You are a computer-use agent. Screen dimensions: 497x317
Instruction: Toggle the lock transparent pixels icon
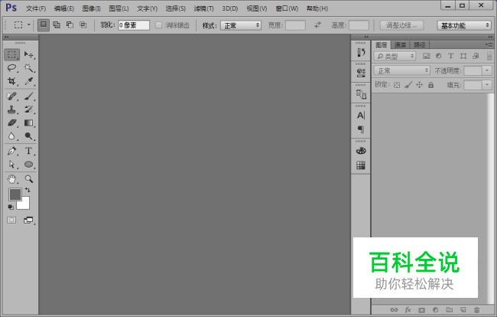click(397, 85)
